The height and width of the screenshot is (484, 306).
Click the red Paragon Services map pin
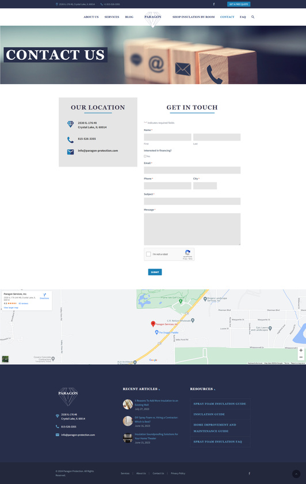[x=153, y=323]
